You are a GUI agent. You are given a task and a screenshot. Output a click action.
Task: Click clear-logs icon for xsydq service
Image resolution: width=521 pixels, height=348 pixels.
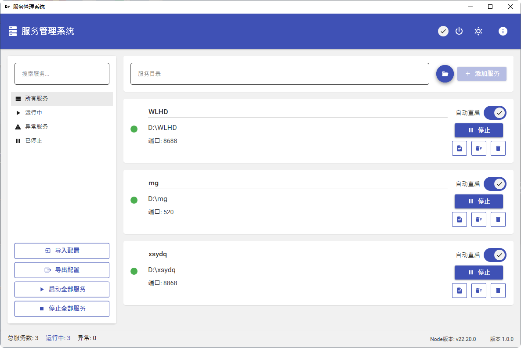point(479,291)
